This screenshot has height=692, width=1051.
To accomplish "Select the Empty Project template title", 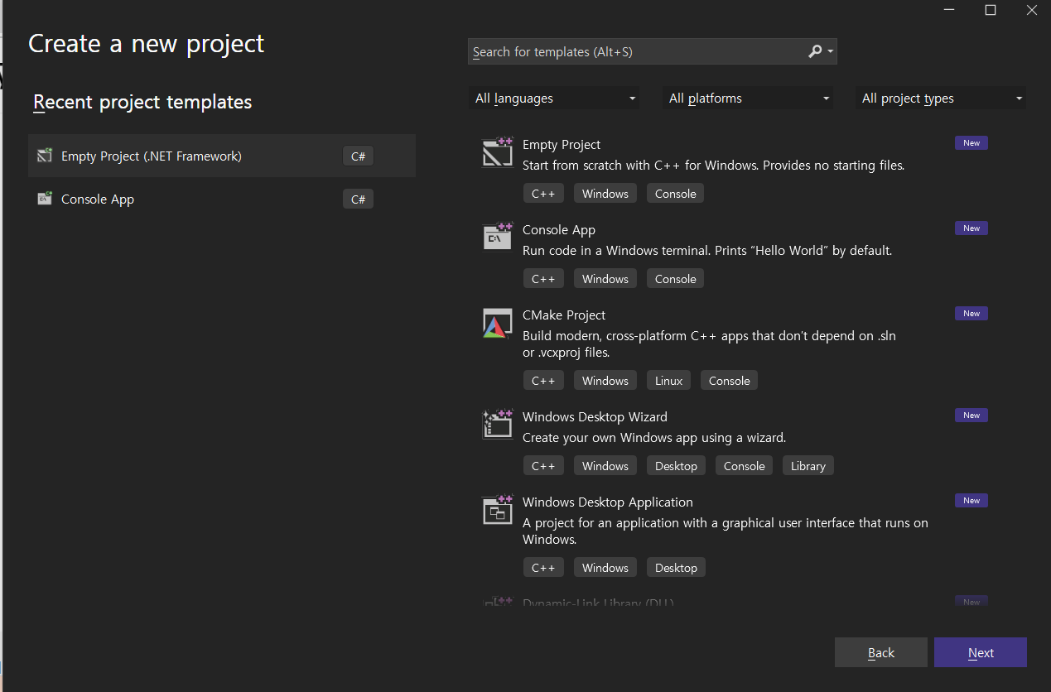I will click(x=562, y=144).
